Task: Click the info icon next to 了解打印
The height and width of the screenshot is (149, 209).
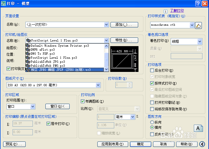Action: (x=165, y=11)
